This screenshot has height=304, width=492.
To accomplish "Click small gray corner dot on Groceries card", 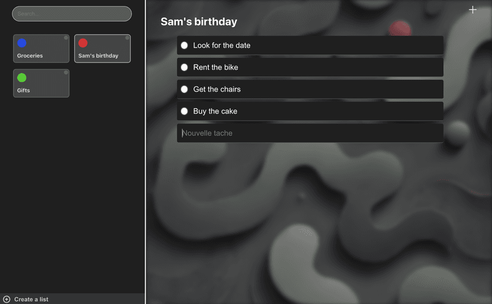I will pos(66,38).
